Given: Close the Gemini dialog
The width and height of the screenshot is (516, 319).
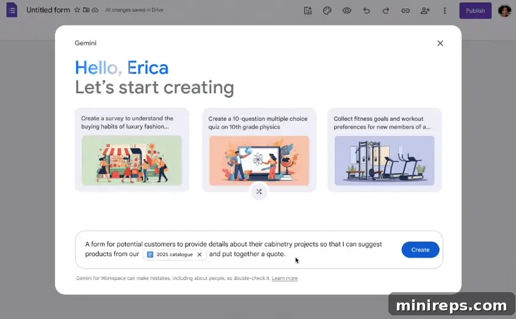Looking at the screenshot, I should (440, 43).
